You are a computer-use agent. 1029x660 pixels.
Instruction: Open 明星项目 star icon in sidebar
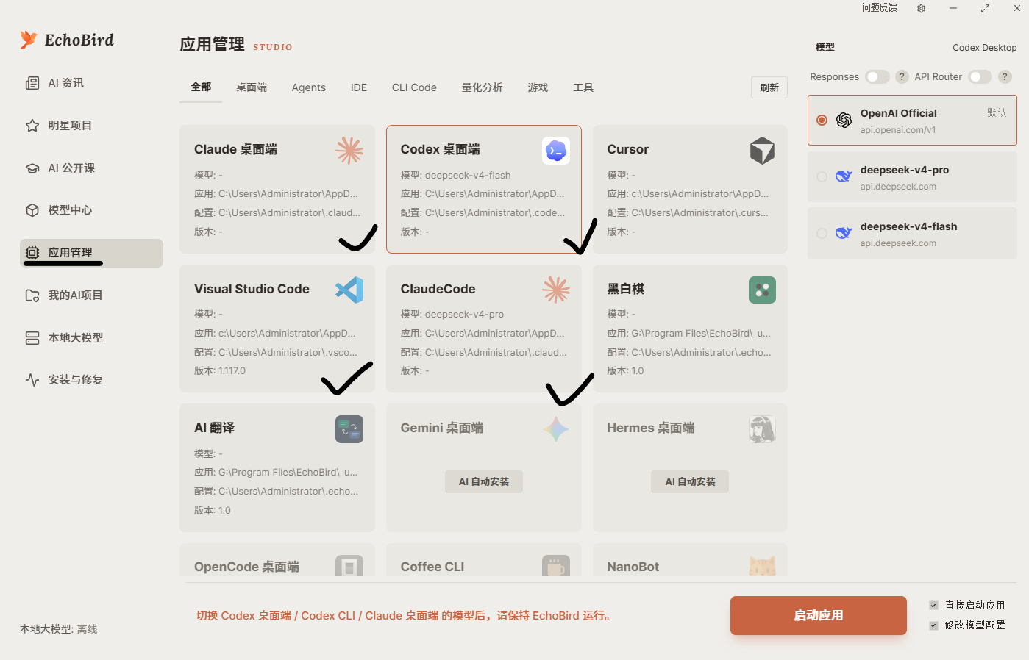tap(32, 126)
